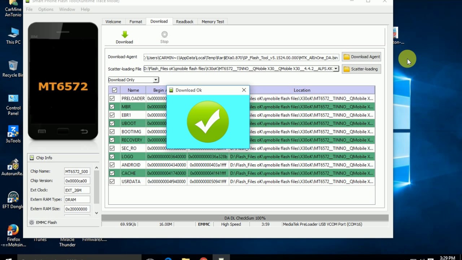Image resolution: width=462 pixels, height=260 pixels.
Task: Expand the Scatter-loading File dropdown arrow
Action: [x=336, y=69]
